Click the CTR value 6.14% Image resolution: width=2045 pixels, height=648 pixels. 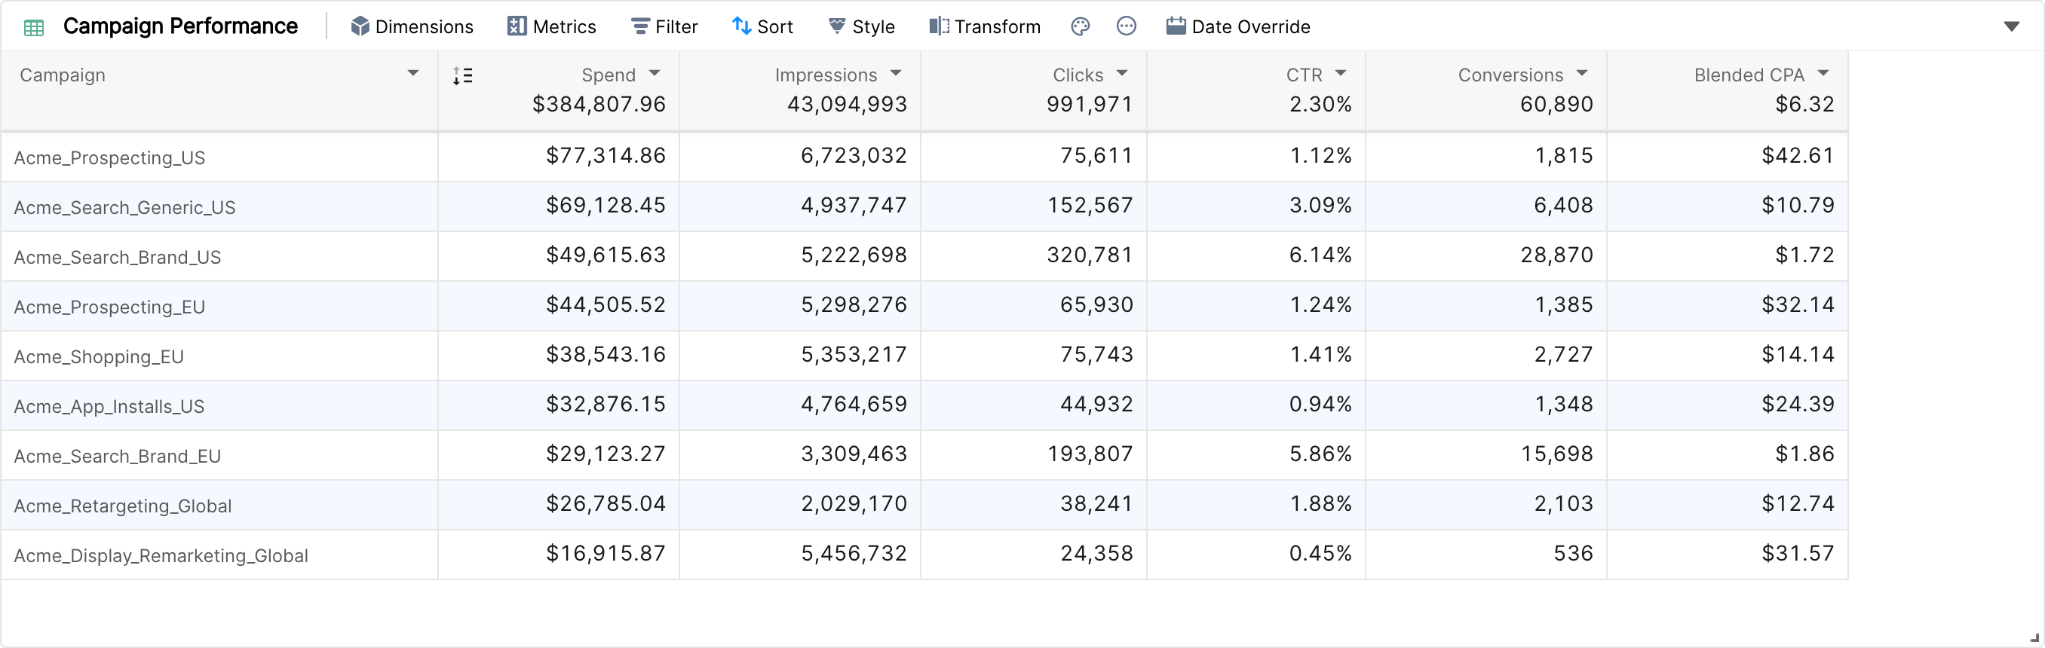[1320, 255]
